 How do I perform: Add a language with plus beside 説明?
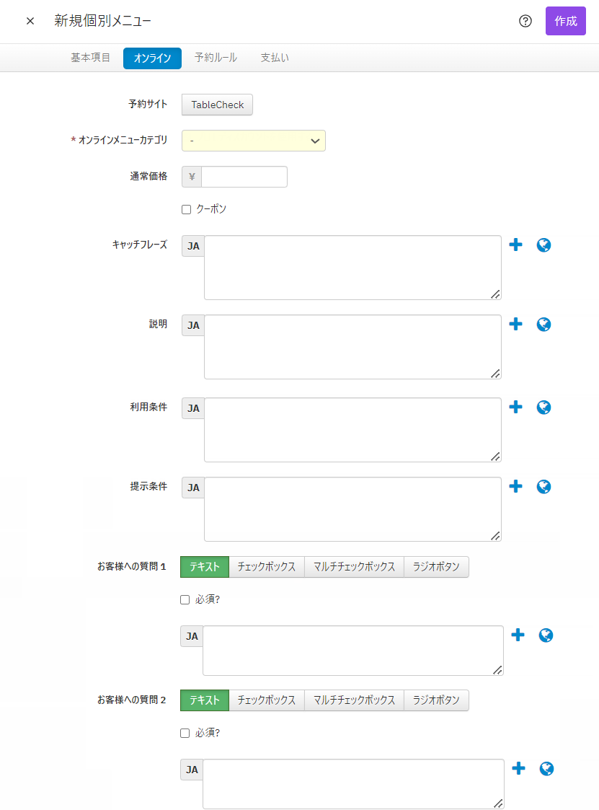tap(515, 325)
